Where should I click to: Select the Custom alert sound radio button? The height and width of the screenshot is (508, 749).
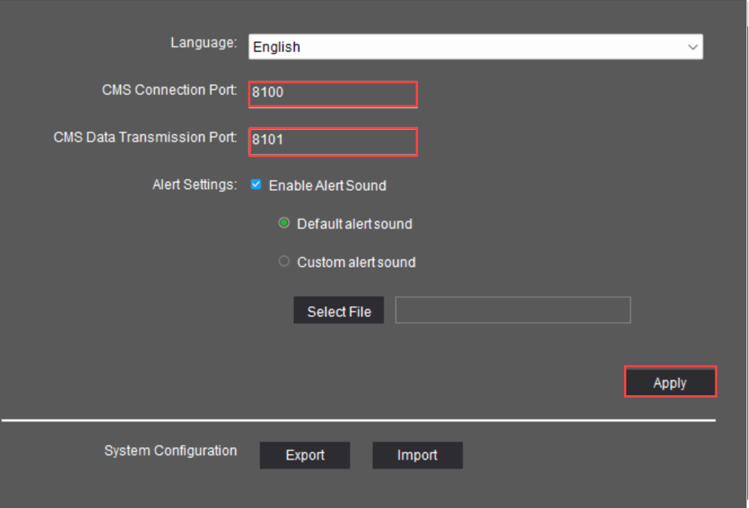point(284,261)
